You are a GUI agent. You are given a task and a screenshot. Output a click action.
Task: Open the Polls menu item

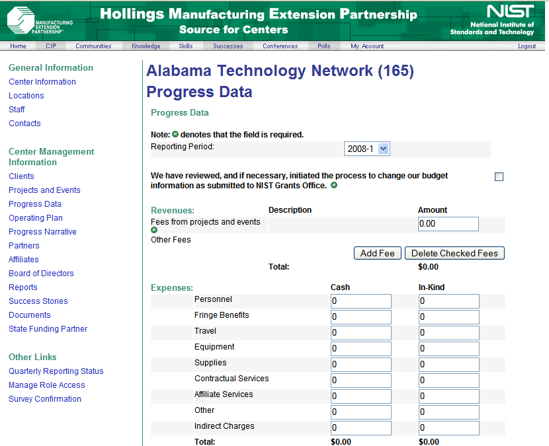[324, 46]
